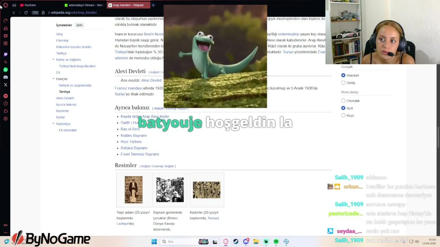Image resolution: width=440 pixels, height=247 pixels.
Task: Open the GX Corner gamepad icon
Action: (x=14, y=5)
